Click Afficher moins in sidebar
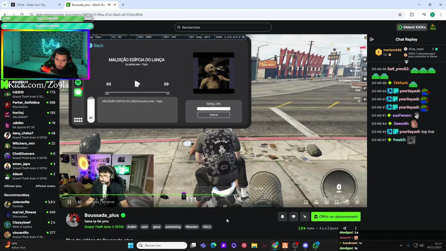Screen dimensions: 446x251 pyautogui.click(x=45, y=186)
